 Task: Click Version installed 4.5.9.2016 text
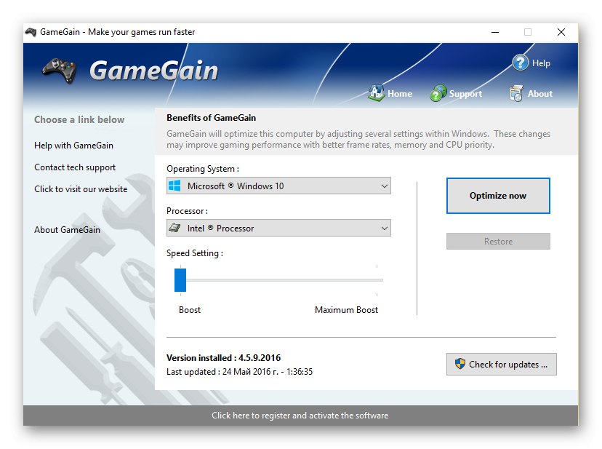[x=223, y=358]
